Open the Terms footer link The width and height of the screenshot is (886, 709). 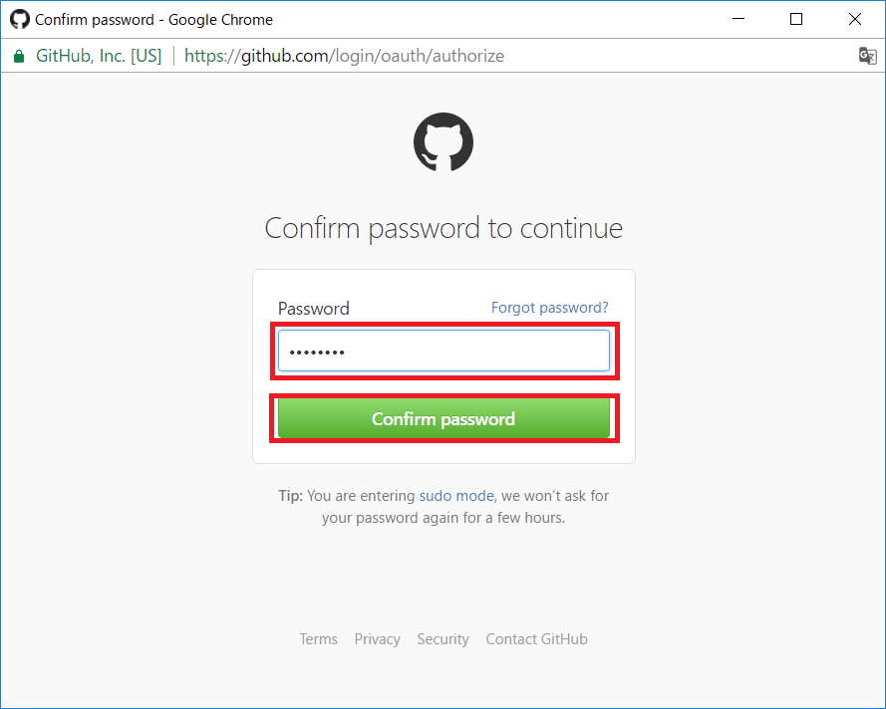[318, 639]
